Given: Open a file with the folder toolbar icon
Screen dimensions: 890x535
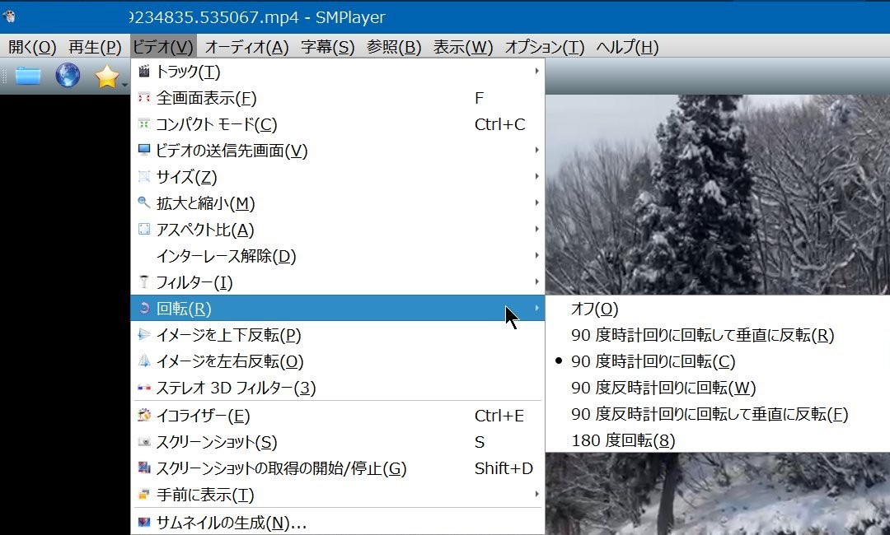Looking at the screenshot, I should [29, 76].
